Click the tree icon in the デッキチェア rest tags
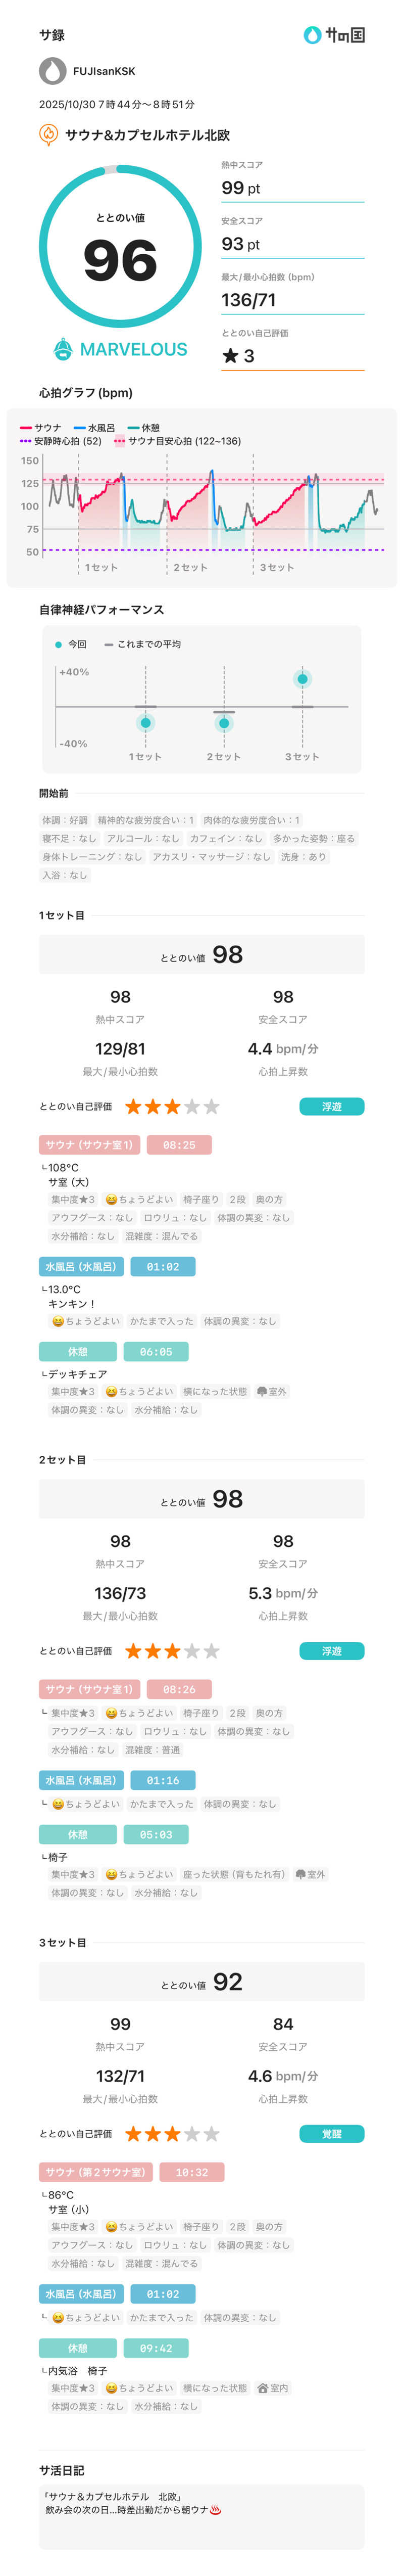404x2576 pixels. click(262, 1391)
